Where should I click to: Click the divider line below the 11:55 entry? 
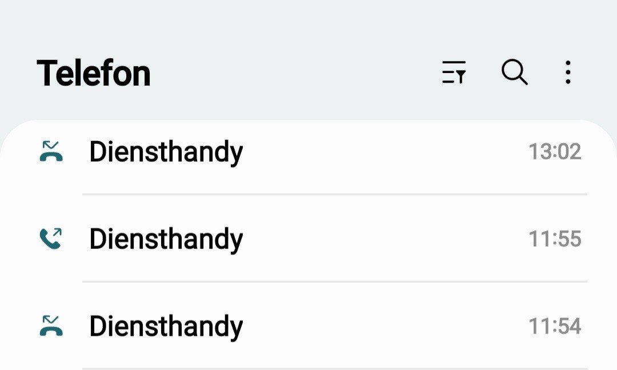[x=334, y=281]
